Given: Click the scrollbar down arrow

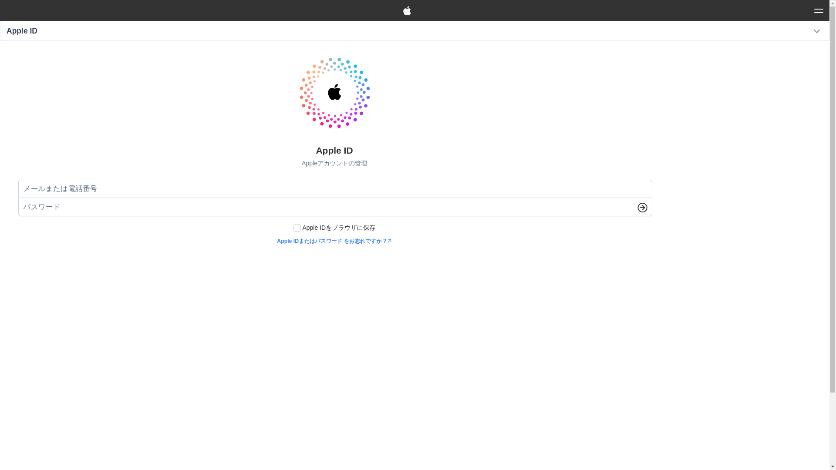Looking at the screenshot, I should (833, 467).
